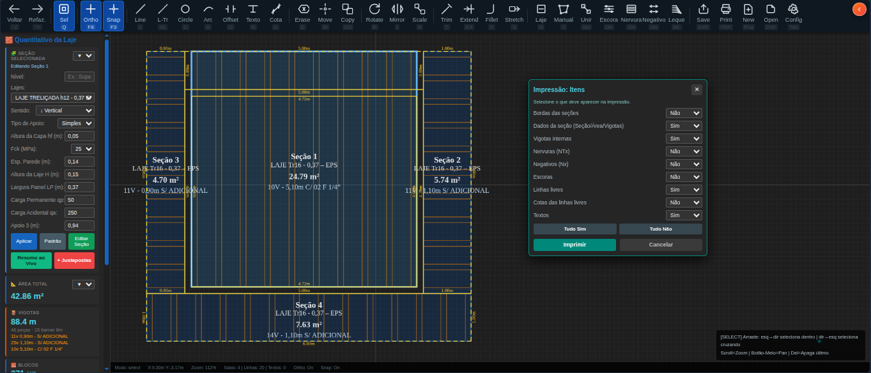The image size is (871, 373).
Task: Open the Fck (MPa) dropdown
Action: coord(82,149)
